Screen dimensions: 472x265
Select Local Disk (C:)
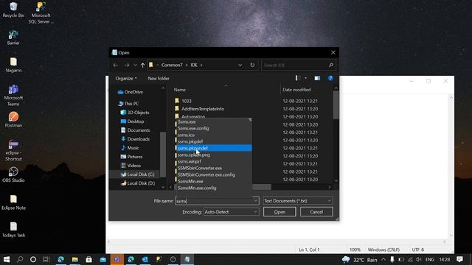(x=137, y=174)
